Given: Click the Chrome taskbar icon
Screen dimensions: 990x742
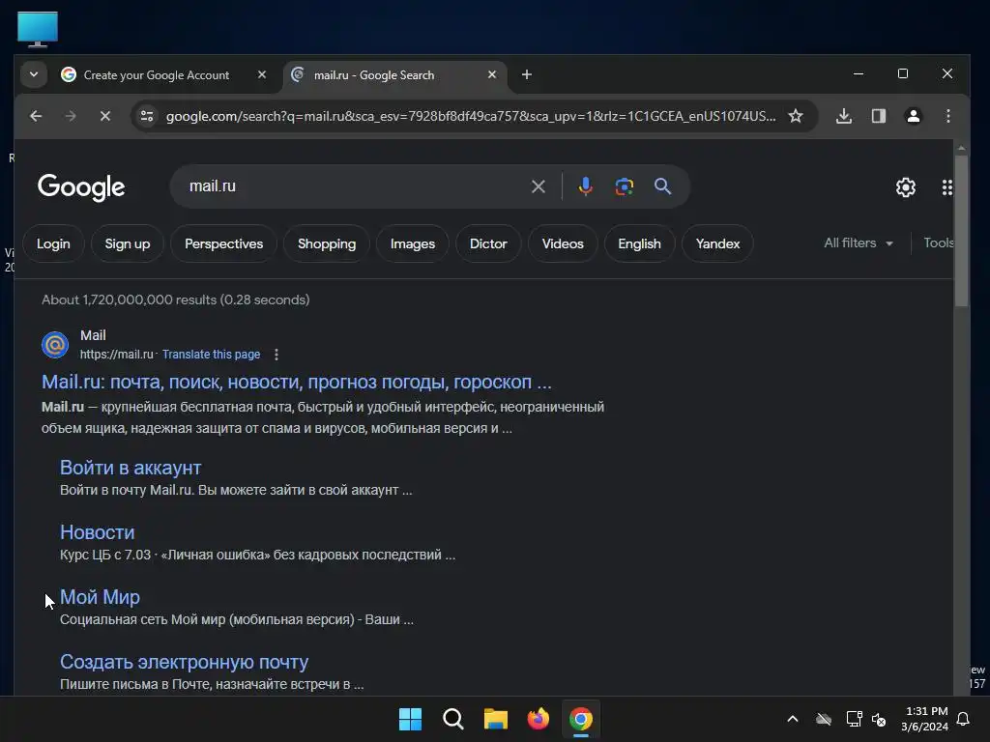Looking at the screenshot, I should tap(581, 719).
